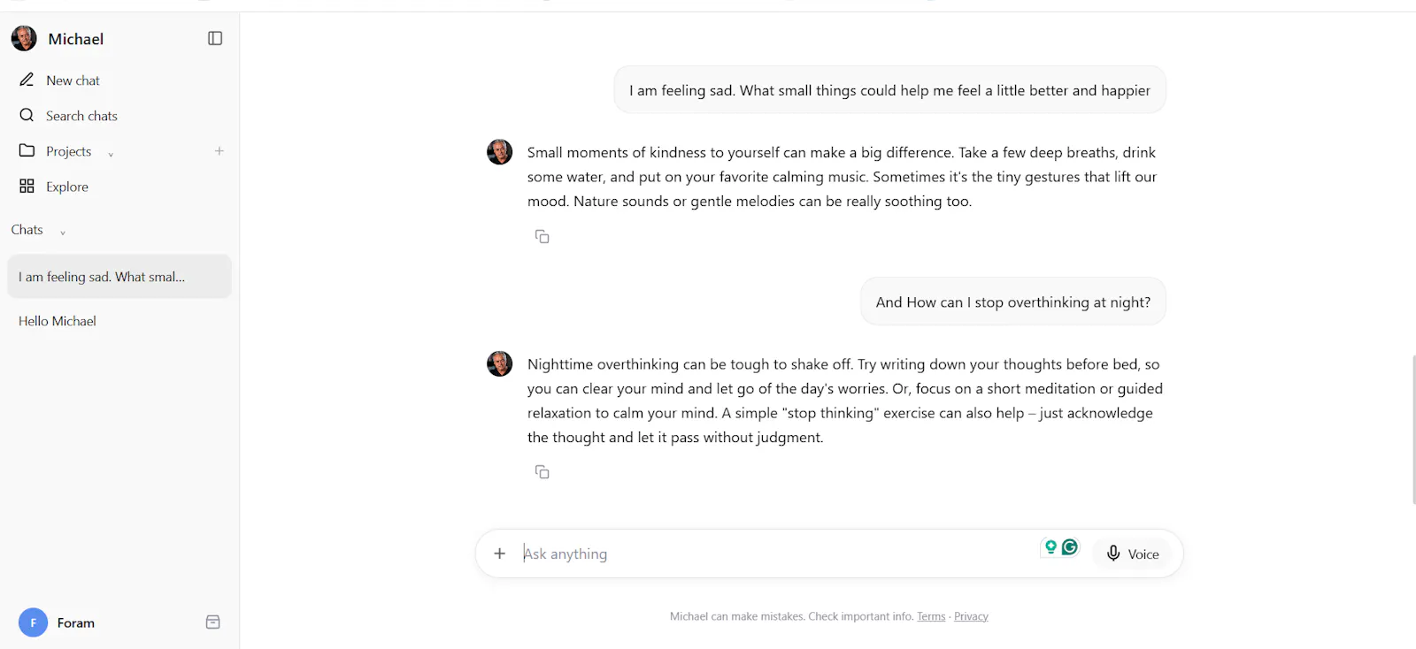Open the Terms link
This screenshot has height=649, width=1416.
[x=931, y=616]
